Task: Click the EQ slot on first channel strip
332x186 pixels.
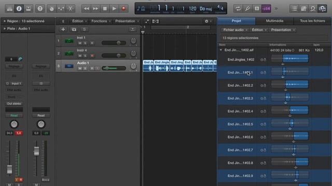Action: click(x=14, y=76)
